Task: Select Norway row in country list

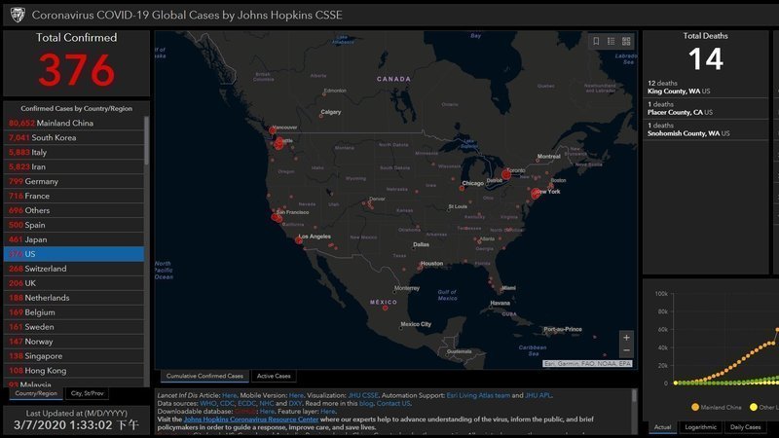Action: pyautogui.click(x=74, y=342)
